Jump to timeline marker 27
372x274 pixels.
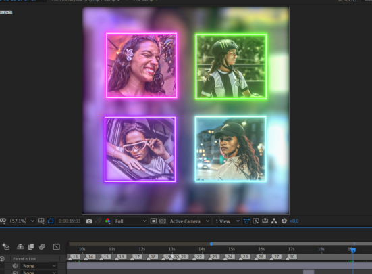point(275,257)
